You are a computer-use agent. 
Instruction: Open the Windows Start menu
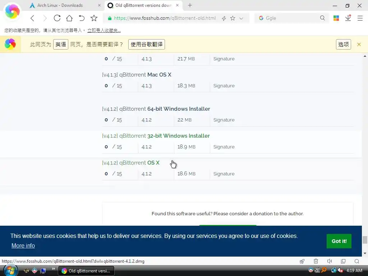[10, 271]
